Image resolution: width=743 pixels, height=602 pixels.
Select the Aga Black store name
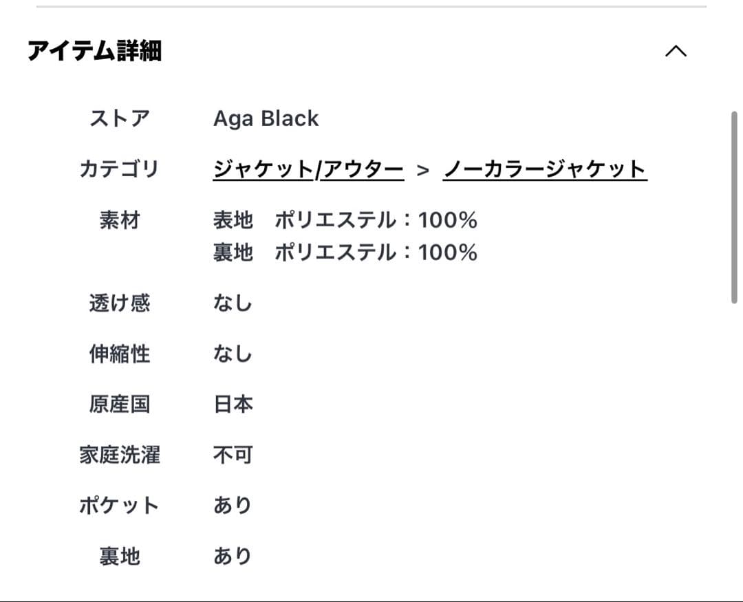[266, 118]
